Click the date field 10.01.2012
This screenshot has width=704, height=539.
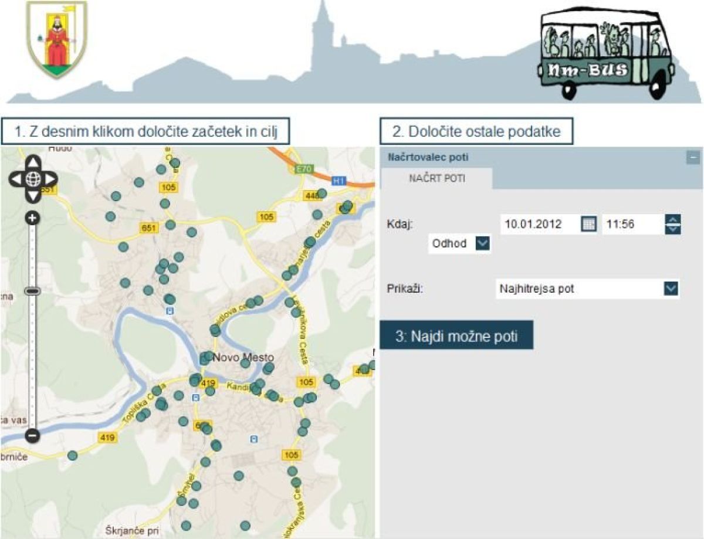point(539,224)
